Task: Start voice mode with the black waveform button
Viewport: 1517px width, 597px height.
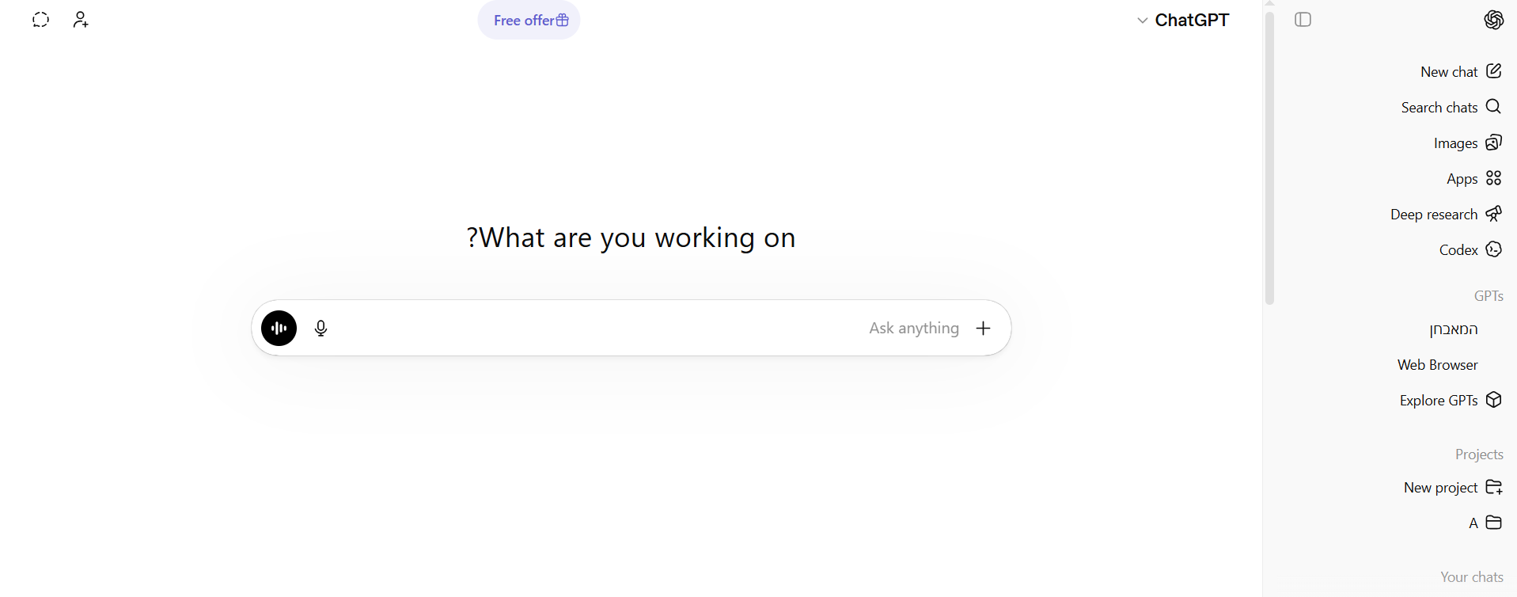Action: (x=279, y=328)
